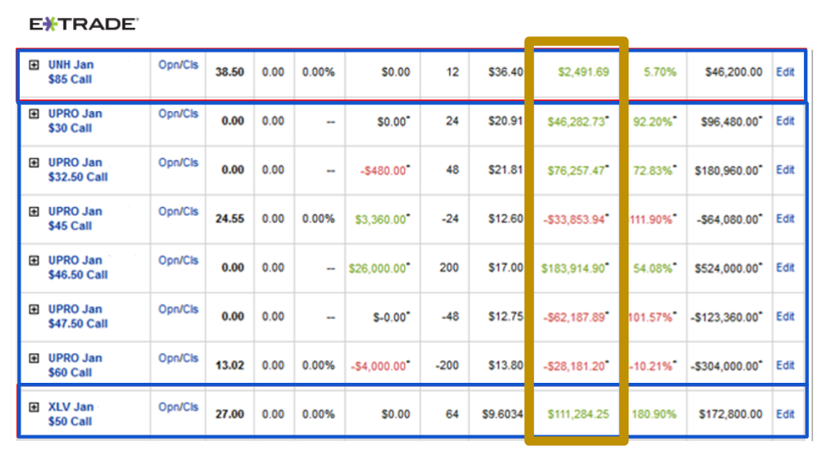818x451 pixels.
Task: Select the $76,257.47 gain value
Action: coord(577,171)
